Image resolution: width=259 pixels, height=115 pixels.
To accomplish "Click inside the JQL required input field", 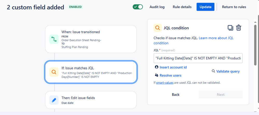I will tap(198, 58).
